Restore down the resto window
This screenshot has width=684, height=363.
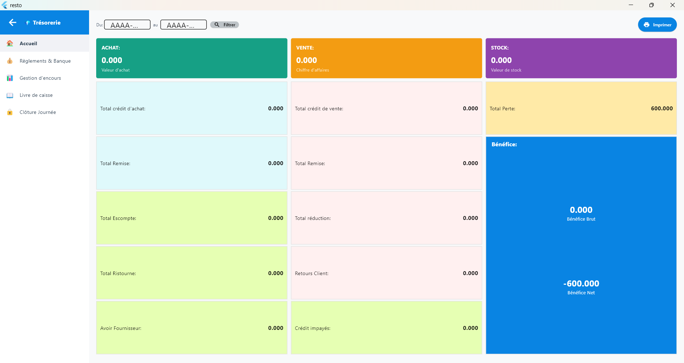(652, 5)
